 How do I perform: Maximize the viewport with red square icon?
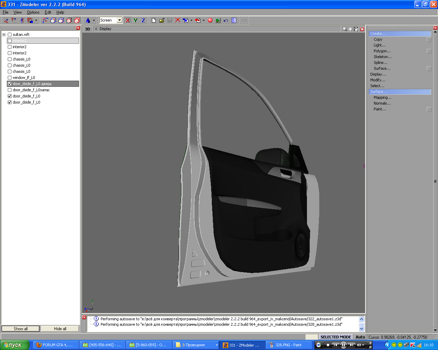(362, 29)
